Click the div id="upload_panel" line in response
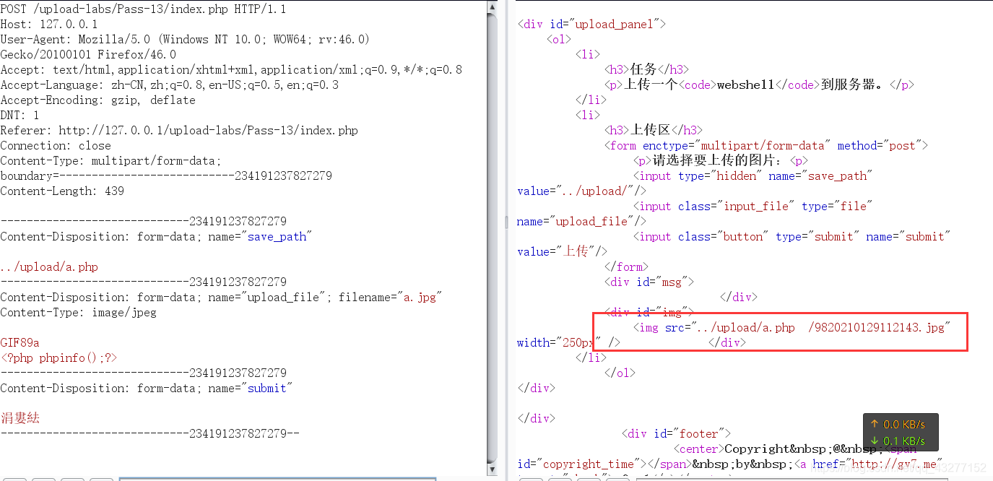This screenshot has width=993, height=481. pos(591,25)
